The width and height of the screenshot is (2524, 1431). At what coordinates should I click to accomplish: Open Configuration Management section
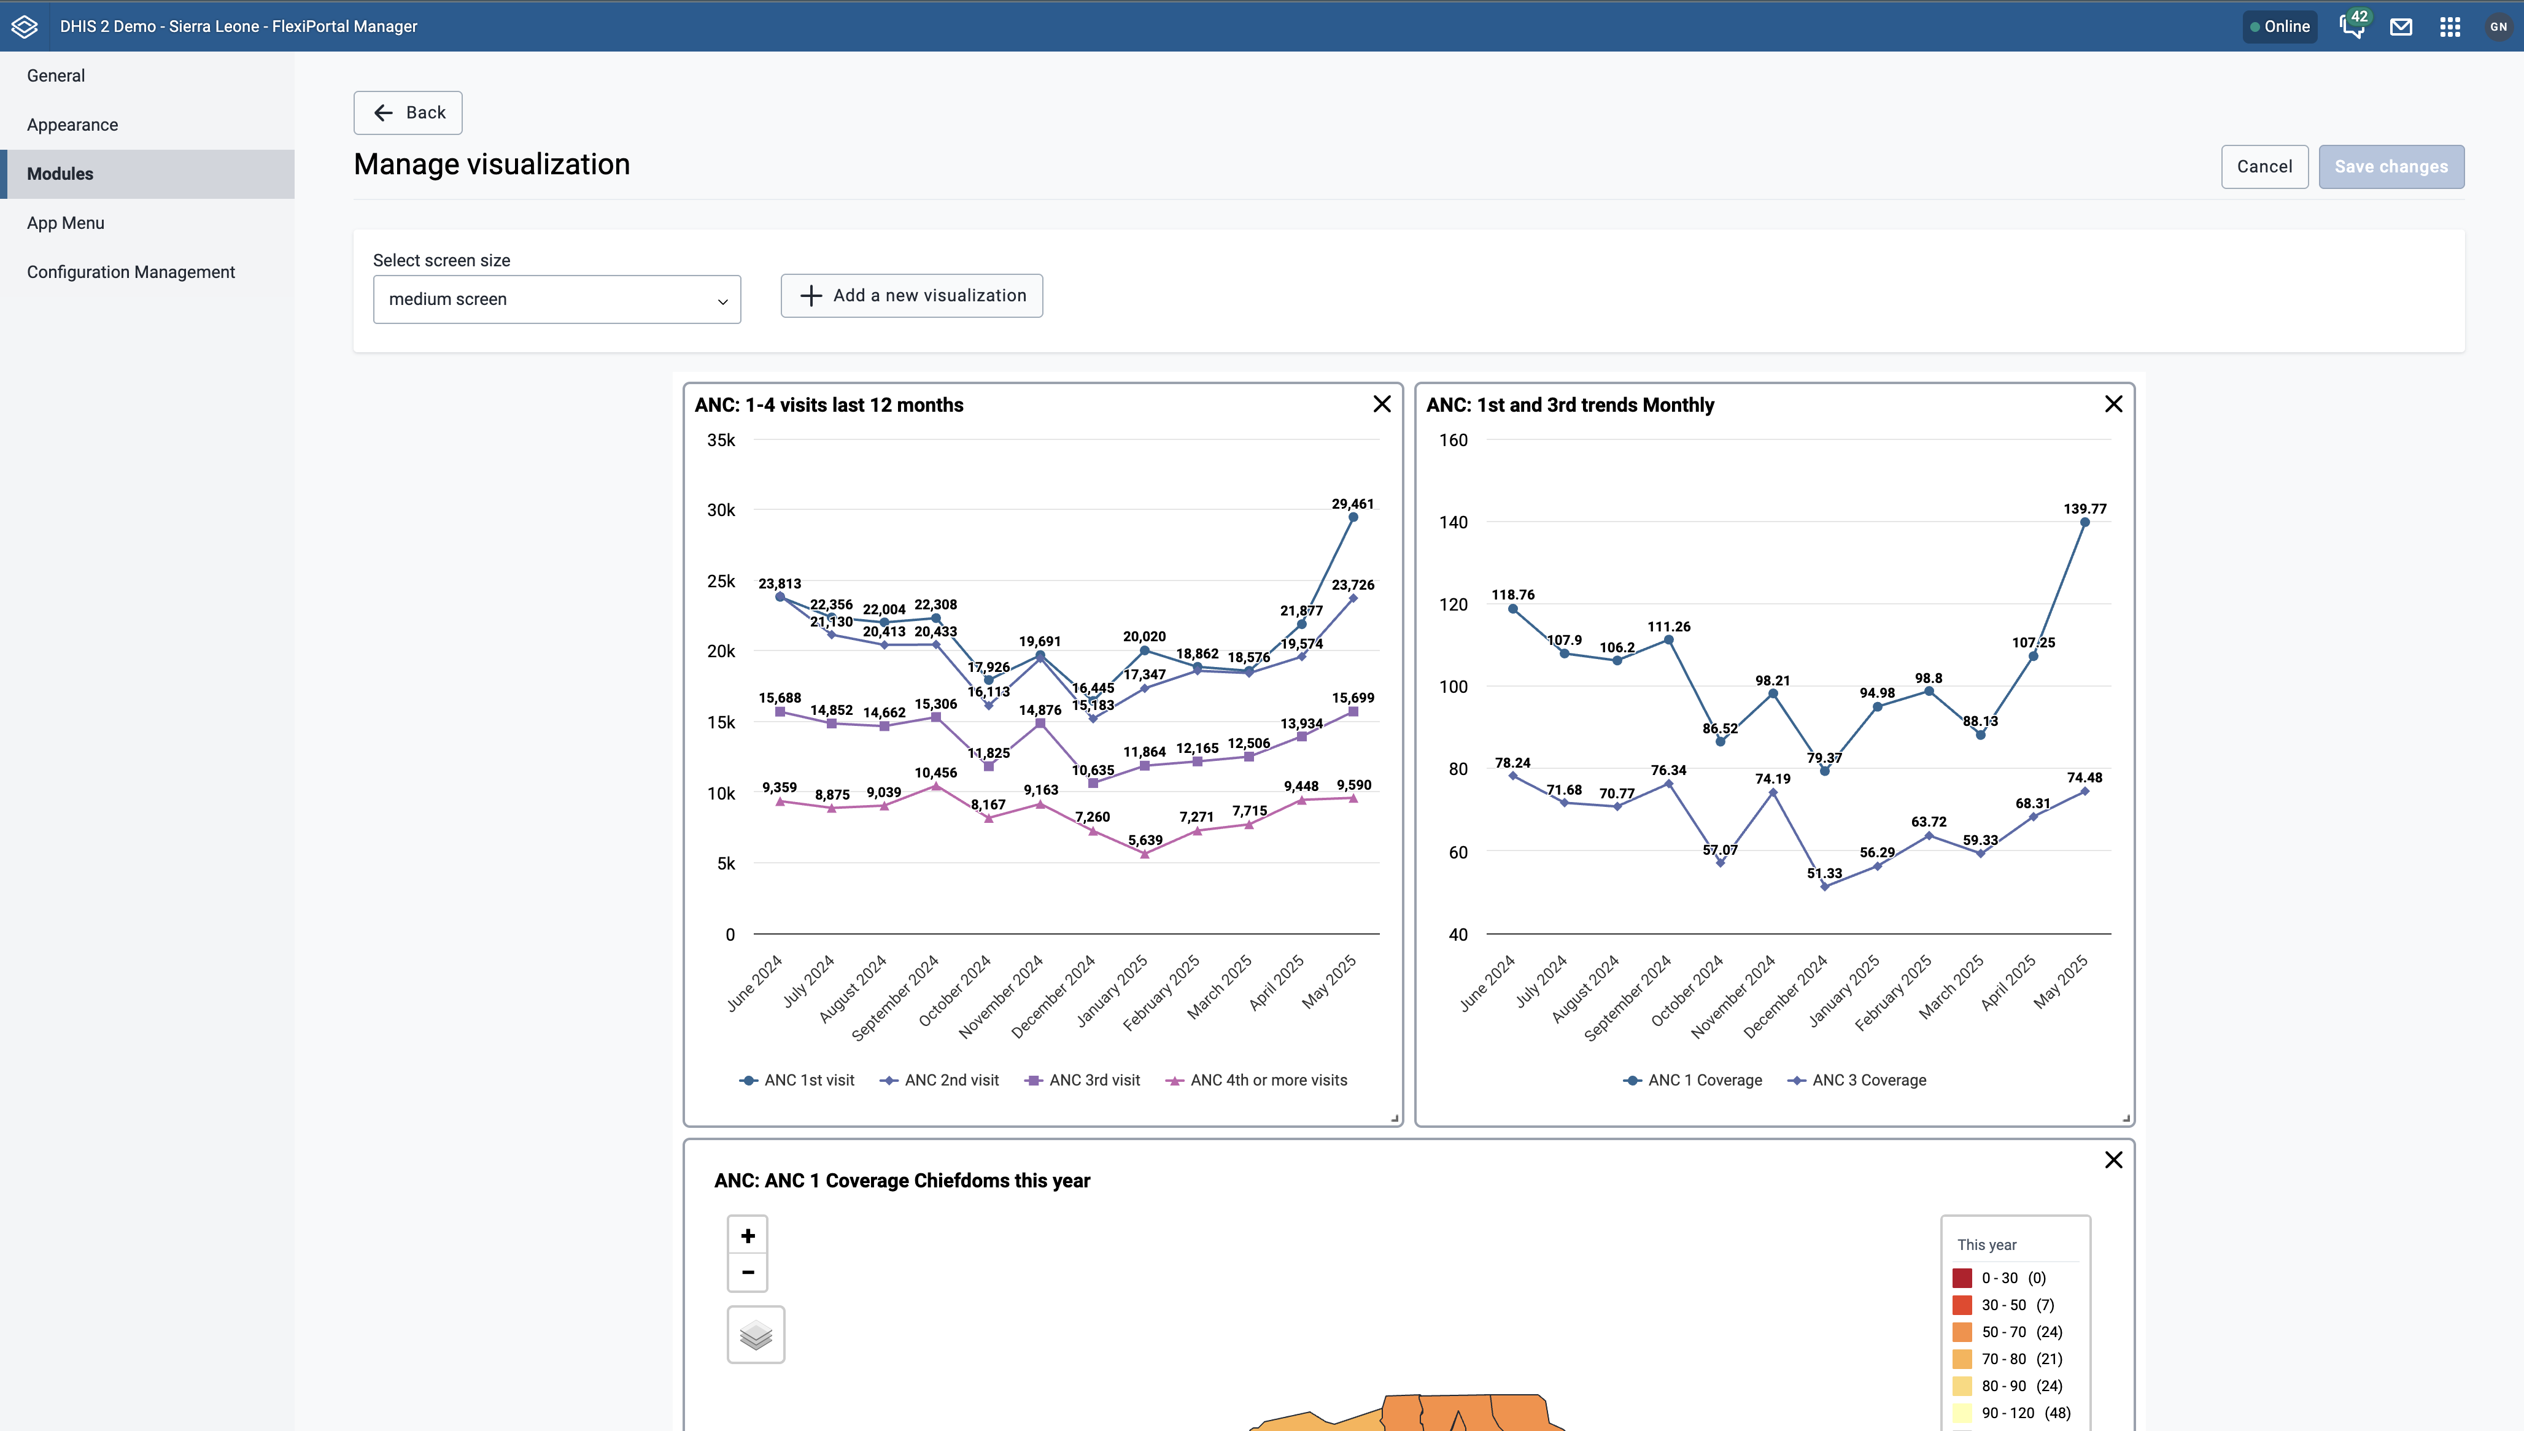click(x=147, y=272)
